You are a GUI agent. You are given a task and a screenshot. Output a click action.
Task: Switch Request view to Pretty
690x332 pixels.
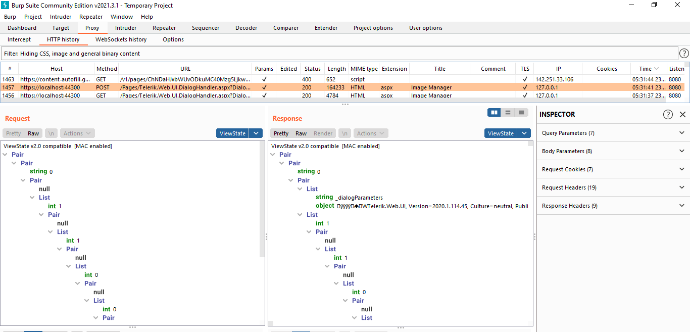(14, 133)
